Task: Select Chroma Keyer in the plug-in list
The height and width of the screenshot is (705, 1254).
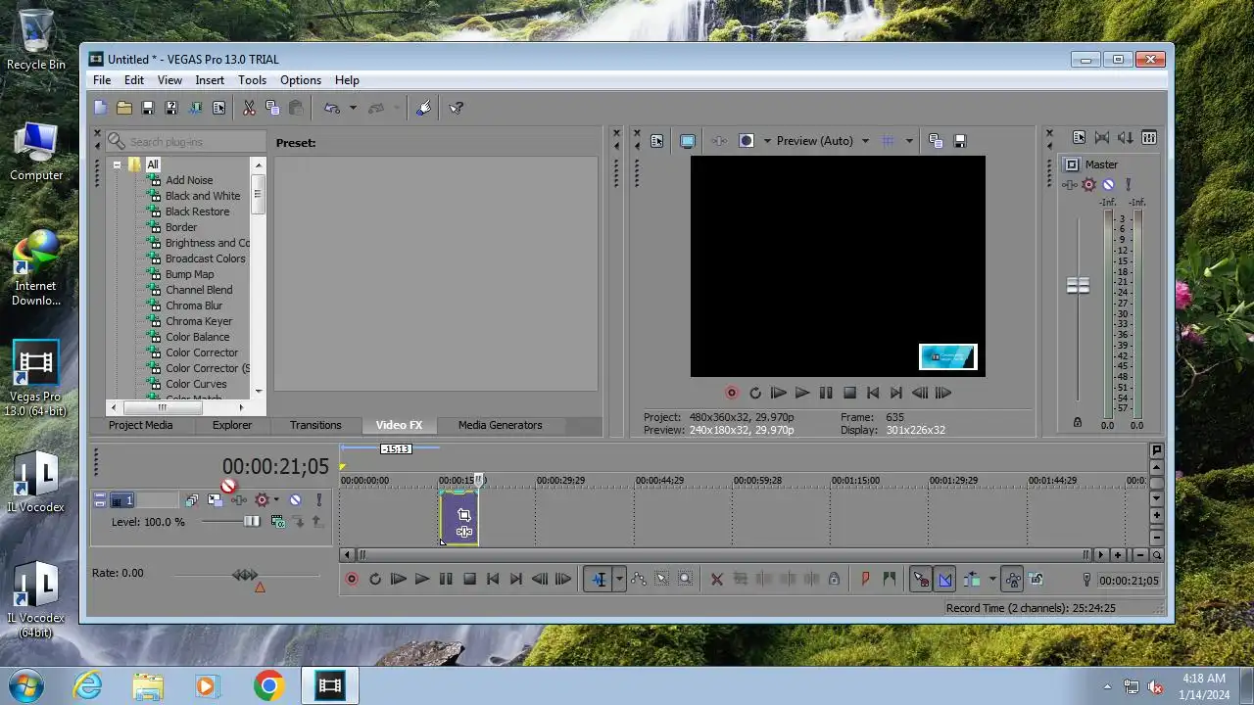Action: (199, 321)
